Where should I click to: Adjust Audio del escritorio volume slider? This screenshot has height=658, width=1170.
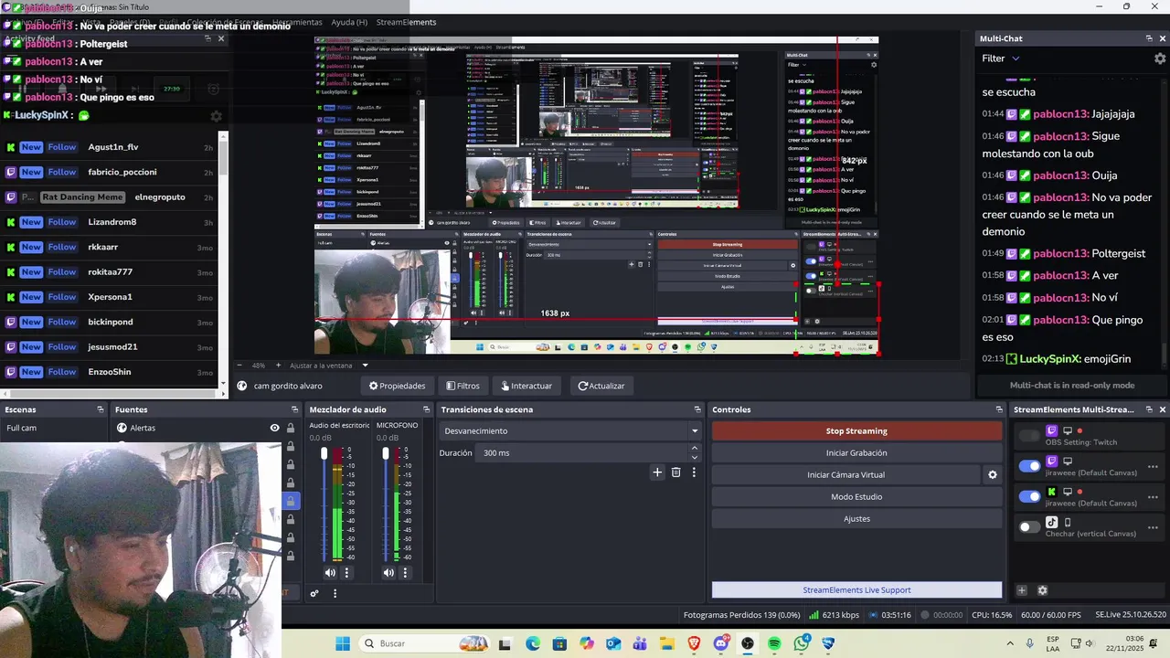click(324, 453)
